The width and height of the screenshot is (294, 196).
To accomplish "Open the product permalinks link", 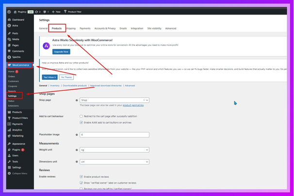I will (x=133, y=106).
